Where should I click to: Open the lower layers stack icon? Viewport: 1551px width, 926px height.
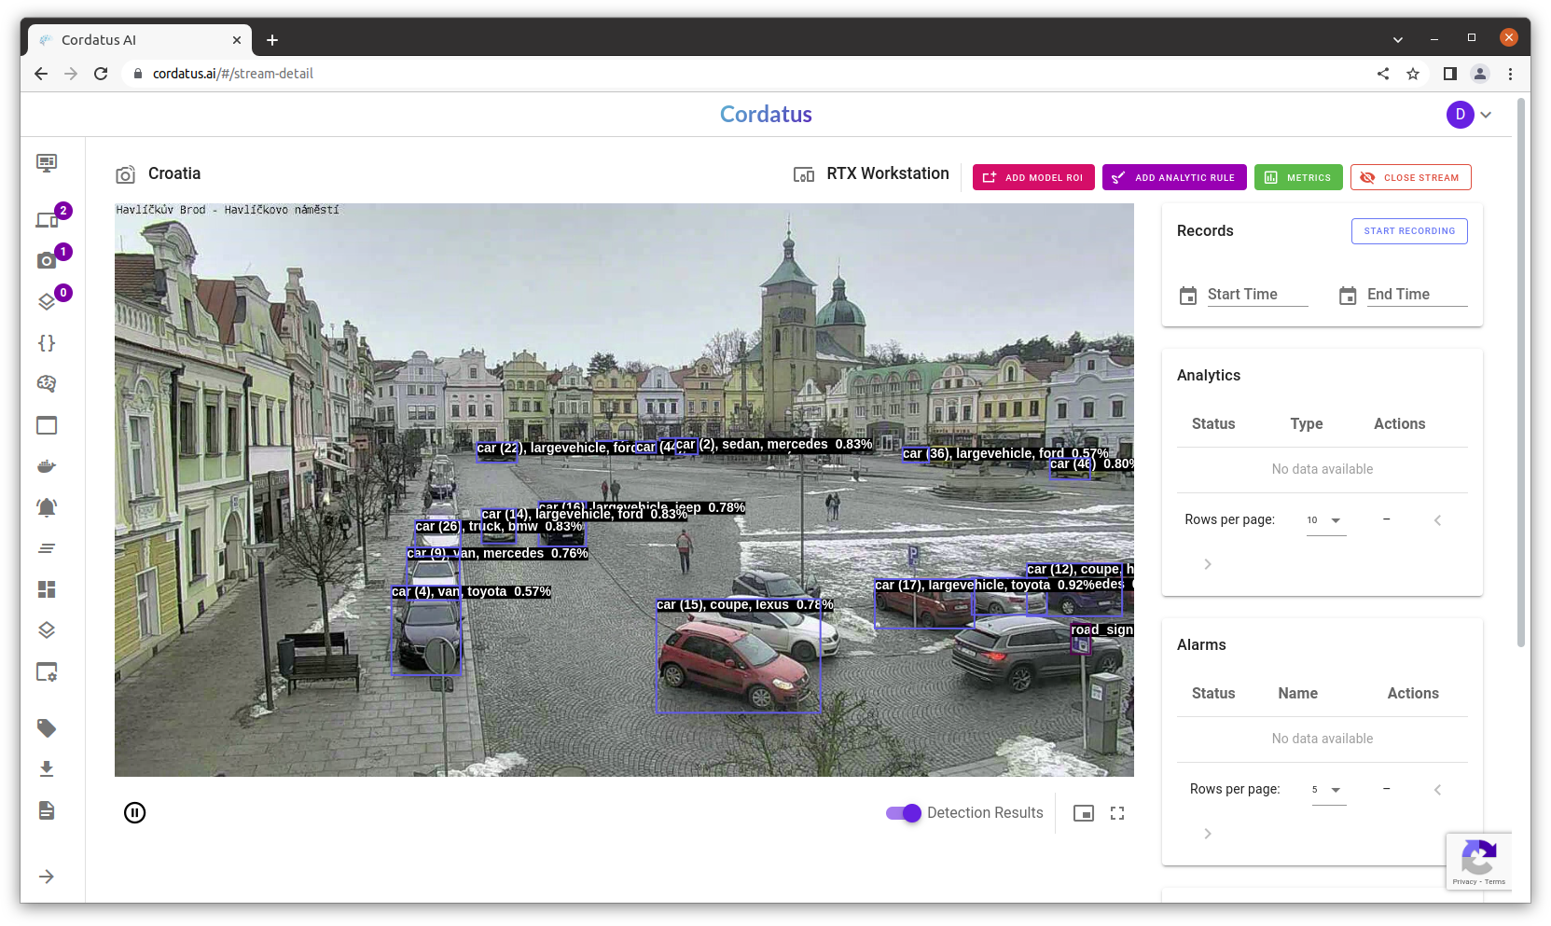(47, 630)
